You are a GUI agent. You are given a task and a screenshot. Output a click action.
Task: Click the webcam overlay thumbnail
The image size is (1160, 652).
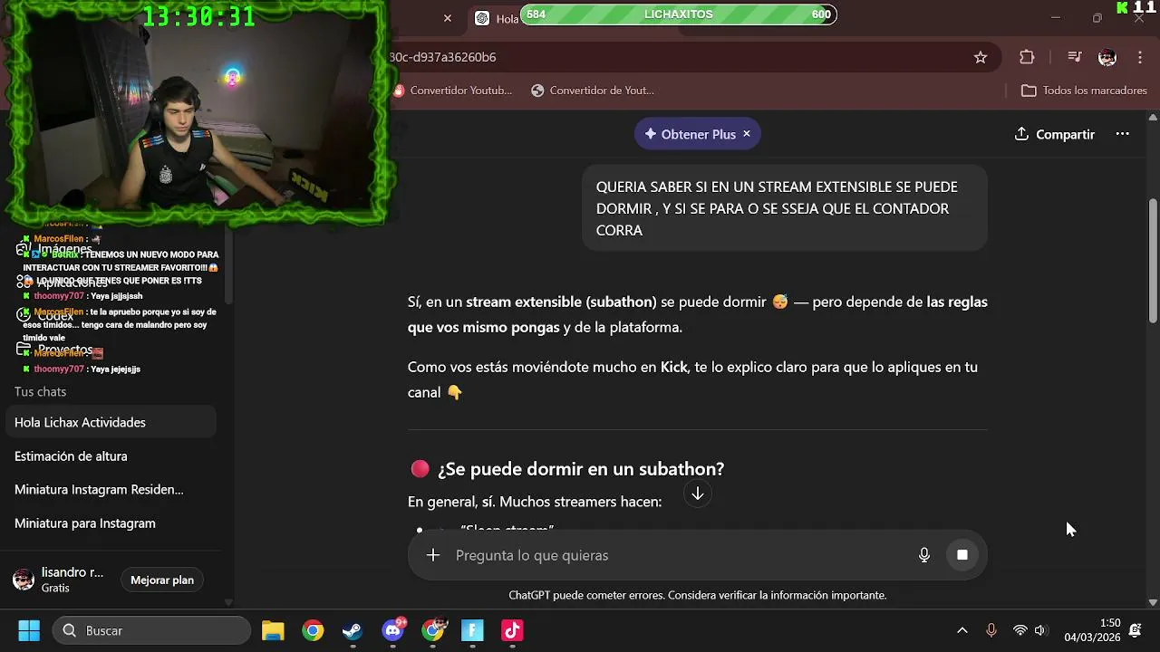click(x=198, y=113)
